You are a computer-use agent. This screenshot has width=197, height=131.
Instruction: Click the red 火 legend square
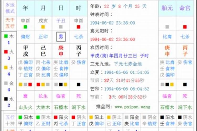[x=6, y=52]
